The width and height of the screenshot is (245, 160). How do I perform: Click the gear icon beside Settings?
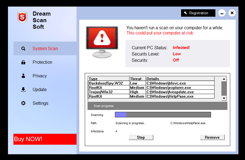(x=23, y=103)
